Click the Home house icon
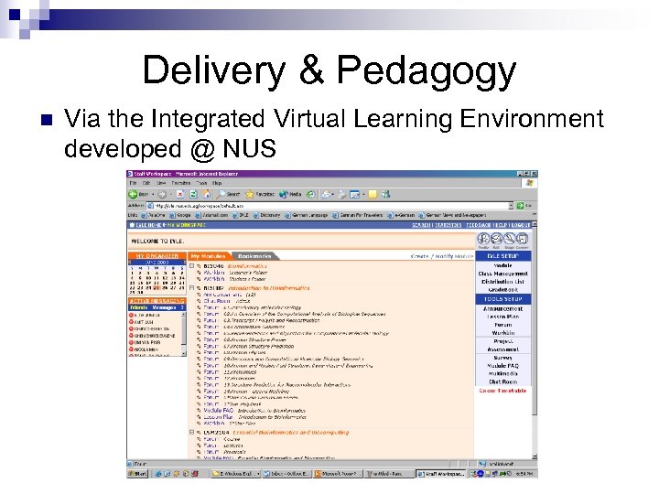Image resolution: width=659 pixels, height=494 pixels. 207,194
